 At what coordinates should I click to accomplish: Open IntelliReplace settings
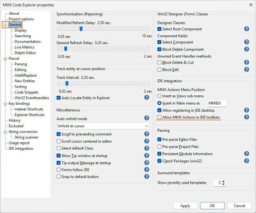pyautogui.click(x=26, y=75)
